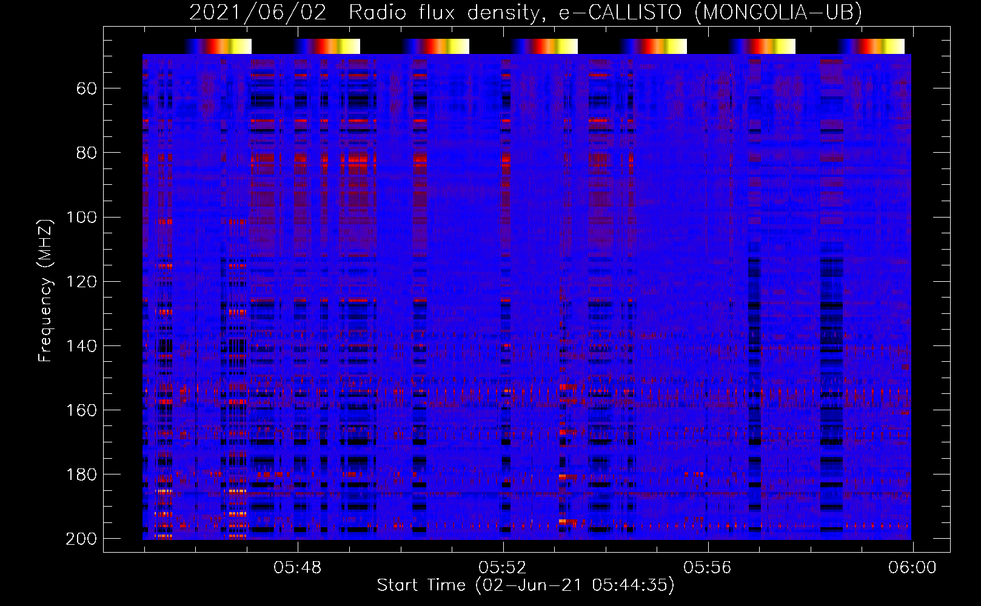The width and height of the screenshot is (981, 606).
Task: Click the "Frequency (MHZ)" axis label
Action: 45,290
